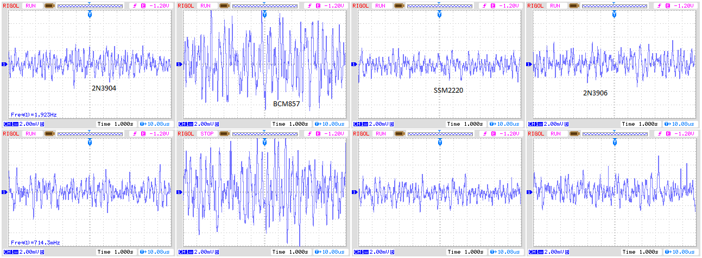702x258 pixels.
Task: Click the RUN status in the SSM2220 panel
Action: coord(381,5)
